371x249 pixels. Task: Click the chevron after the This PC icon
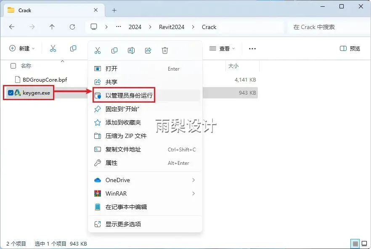(x=106, y=27)
